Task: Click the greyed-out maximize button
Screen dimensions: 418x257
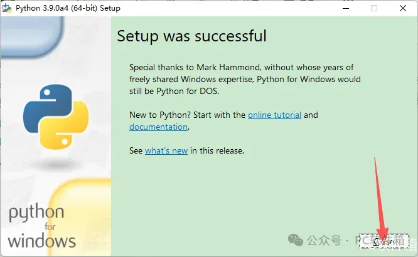Action: tap(374, 8)
